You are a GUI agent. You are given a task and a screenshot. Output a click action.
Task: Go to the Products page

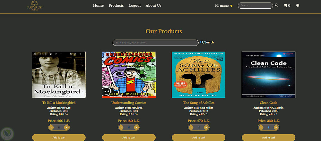[x=116, y=5]
